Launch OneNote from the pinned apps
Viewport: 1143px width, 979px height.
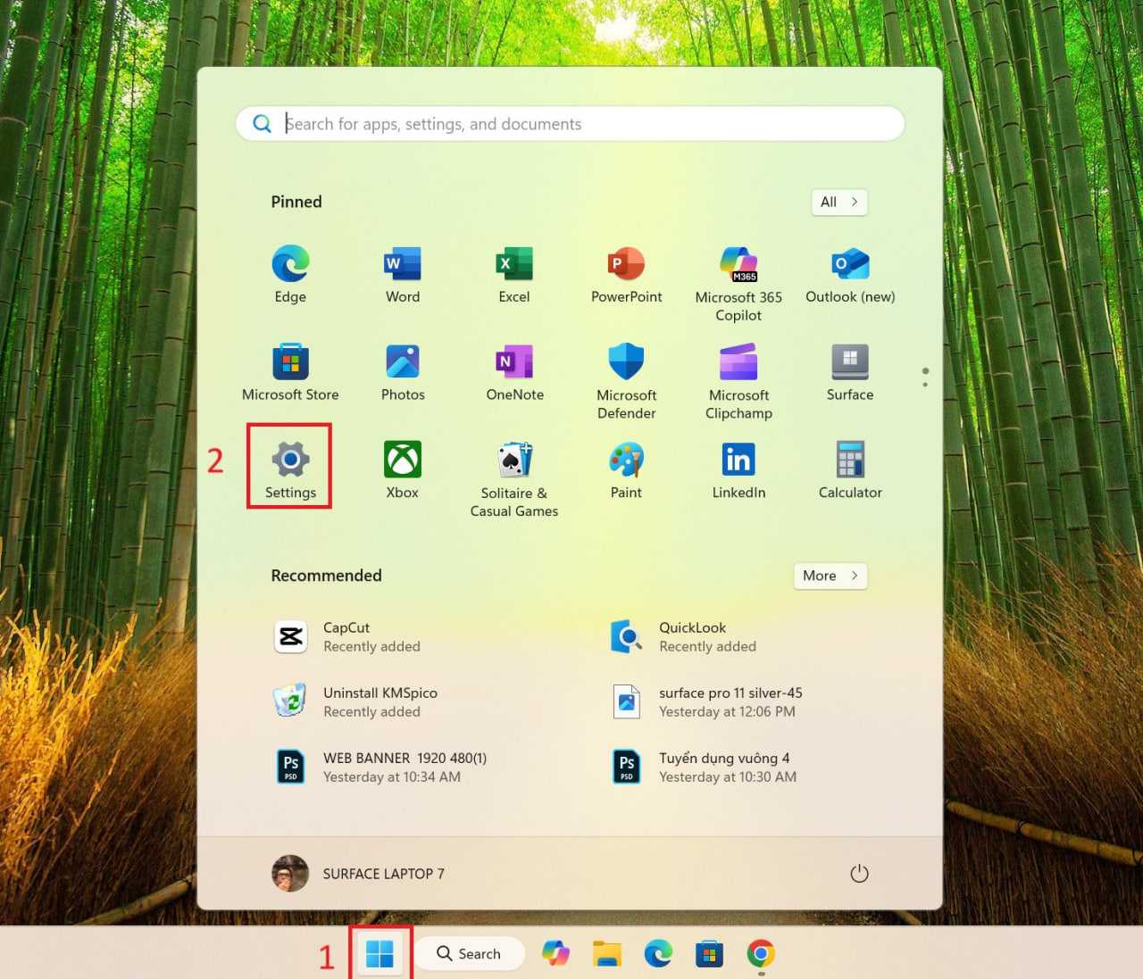(x=514, y=373)
